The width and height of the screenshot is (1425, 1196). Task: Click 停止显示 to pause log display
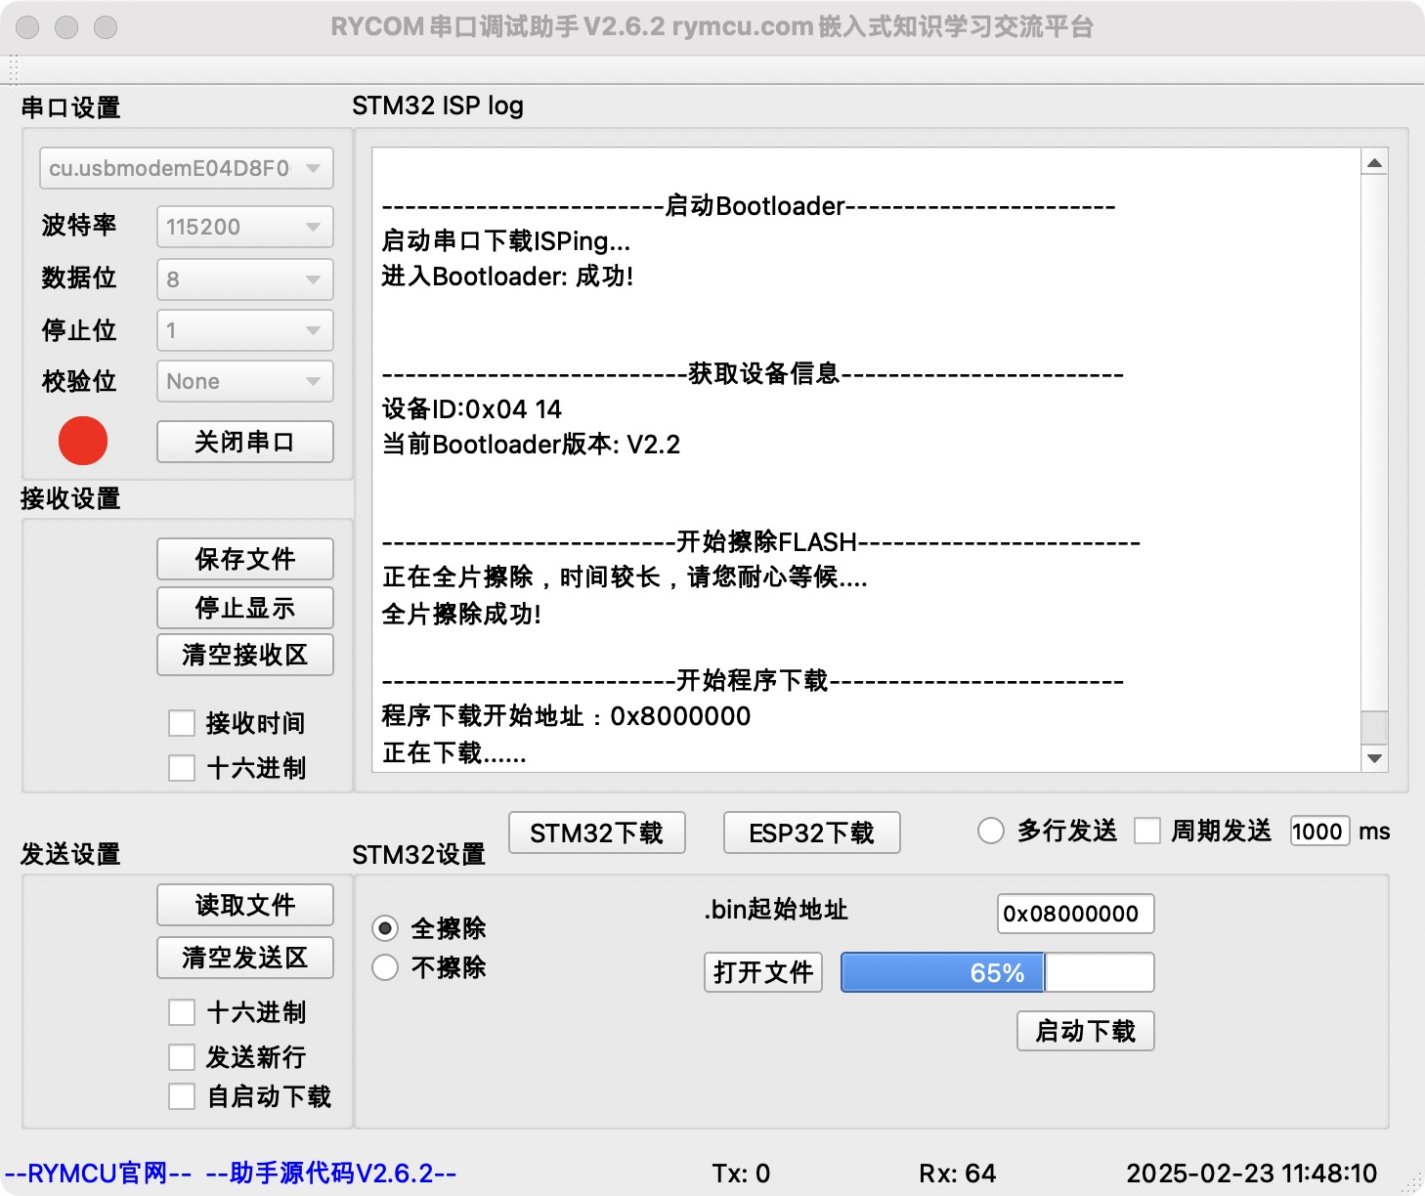(244, 607)
